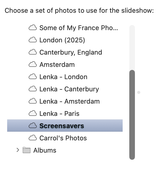Pick the Amsterdam shared album
The image size is (162, 172).
57,65
